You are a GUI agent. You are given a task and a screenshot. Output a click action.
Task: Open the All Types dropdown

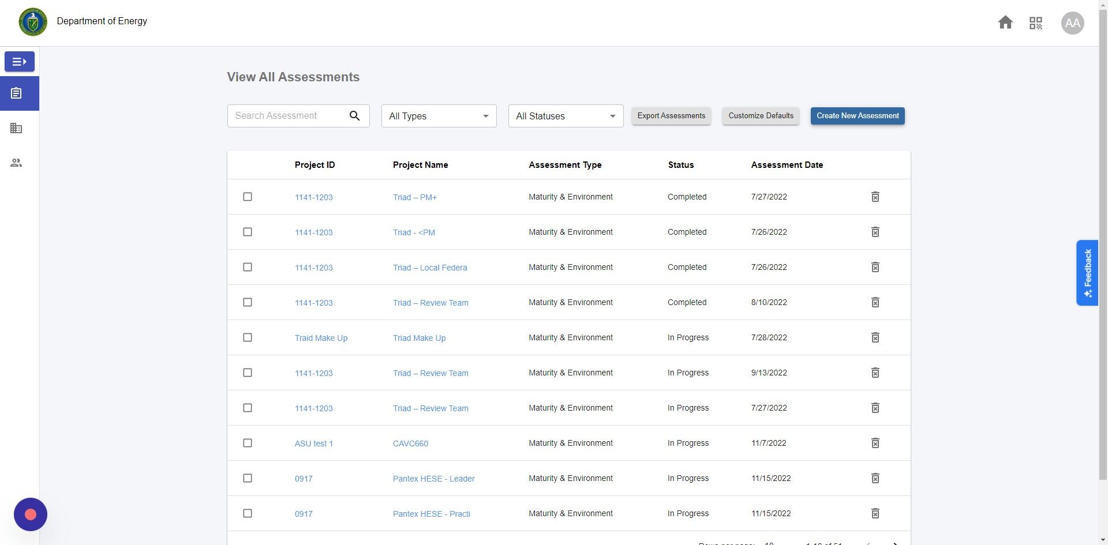(439, 116)
